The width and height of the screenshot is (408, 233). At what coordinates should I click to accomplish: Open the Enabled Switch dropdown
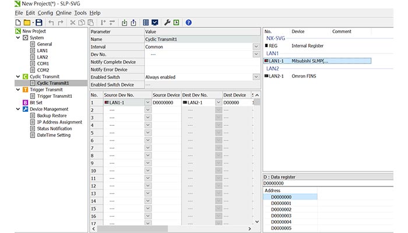point(256,77)
